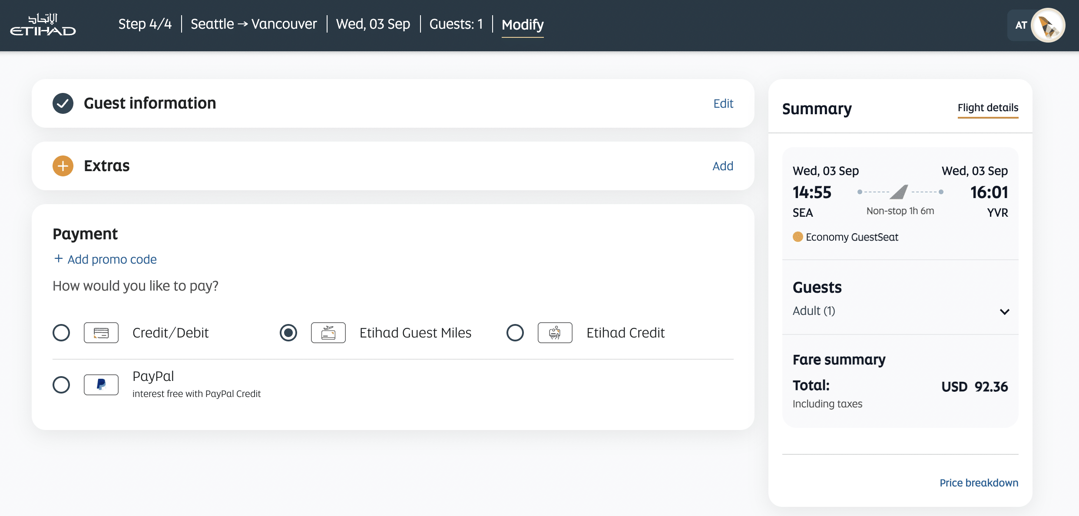The height and width of the screenshot is (516, 1079).
Task: Select Etihad Guest Miles radio button
Action: 288,333
